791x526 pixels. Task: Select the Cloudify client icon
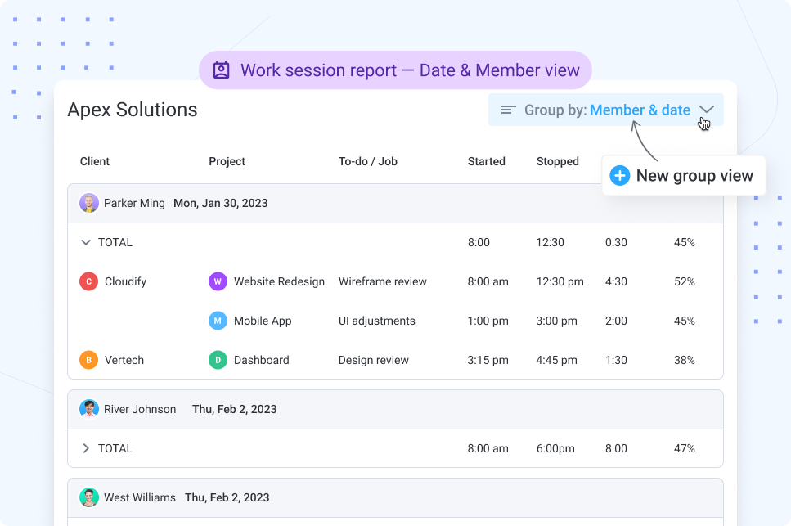[x=88, y=281]
